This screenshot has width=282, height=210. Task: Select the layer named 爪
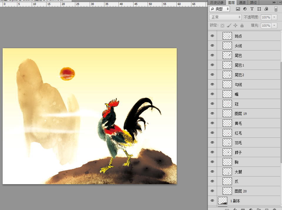point(236,182)
